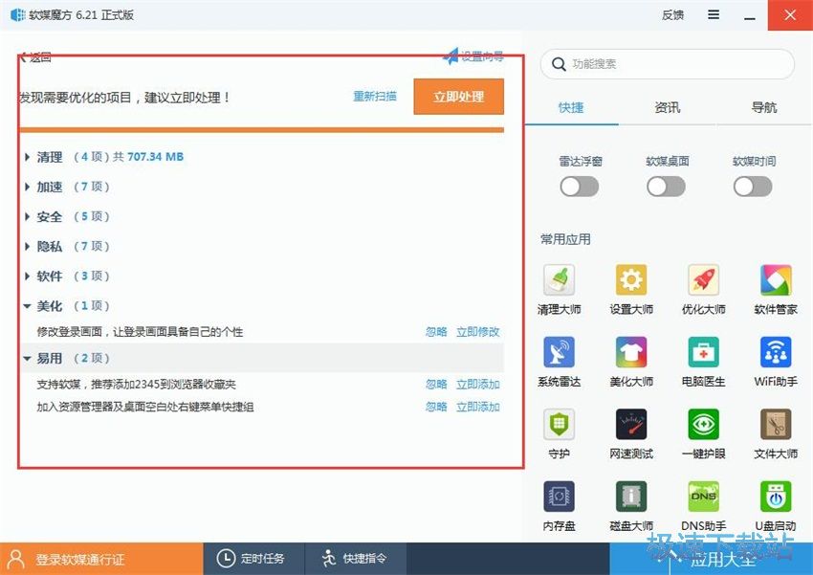Launch U盘启动 USB icon

click(x=776, y=497)
